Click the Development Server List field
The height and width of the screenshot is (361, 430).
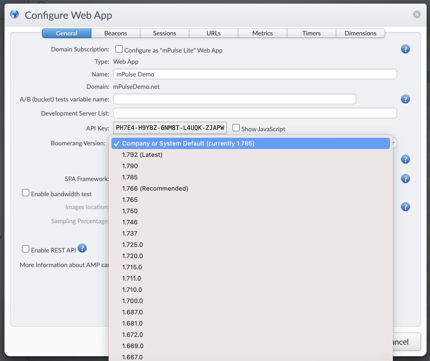pos(255,113)
